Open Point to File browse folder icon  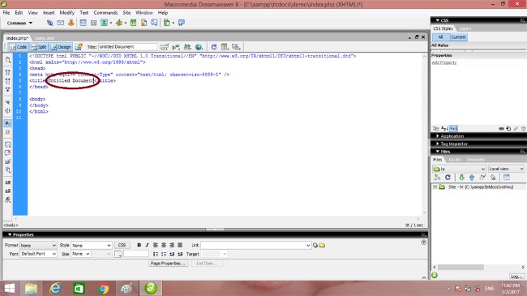tap(322, 245)
